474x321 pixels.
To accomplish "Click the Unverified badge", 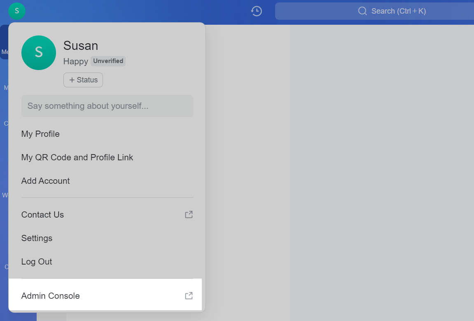I will pos(108,61).
